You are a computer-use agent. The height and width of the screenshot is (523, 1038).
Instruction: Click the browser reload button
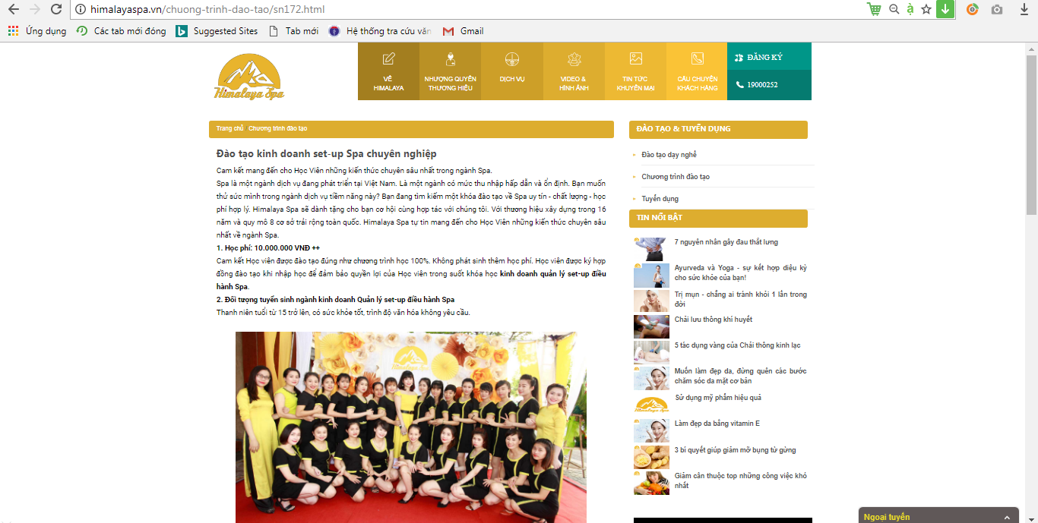[56, 10]
